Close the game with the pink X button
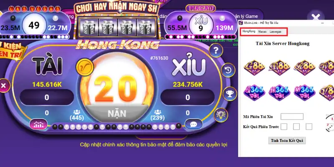Image resolution: width=334 pixels, height=167 pixels. [3, 86]
